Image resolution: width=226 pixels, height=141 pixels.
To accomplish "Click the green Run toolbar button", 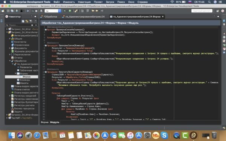I will [x=70, y=11].
